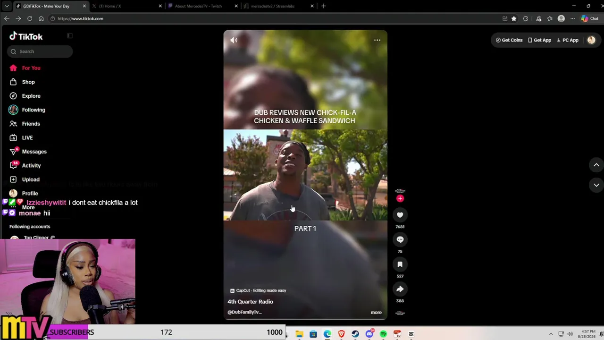This screenshot has width=604, height=340.
Task: Open Spotify from the taskbar
Action: tap(383, 334)
